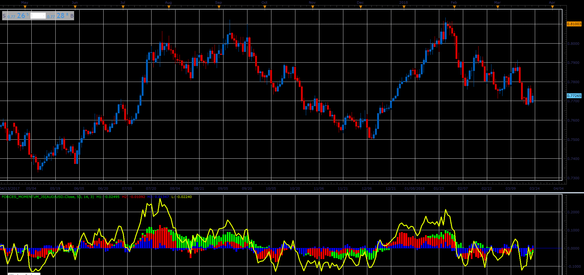The image size is (584, 275).
Task: Click the 0.7400 price axis label
Action: (573, 159)
